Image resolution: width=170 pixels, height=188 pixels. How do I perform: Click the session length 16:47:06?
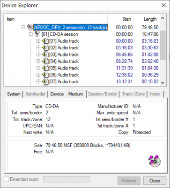click(x=150, y=34)
